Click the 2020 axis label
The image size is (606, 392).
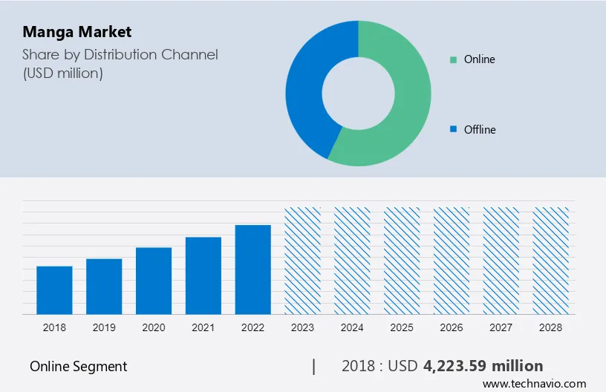154,327
